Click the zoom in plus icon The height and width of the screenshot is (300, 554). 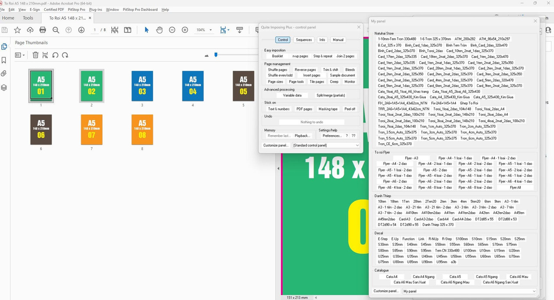coord(185,30)
